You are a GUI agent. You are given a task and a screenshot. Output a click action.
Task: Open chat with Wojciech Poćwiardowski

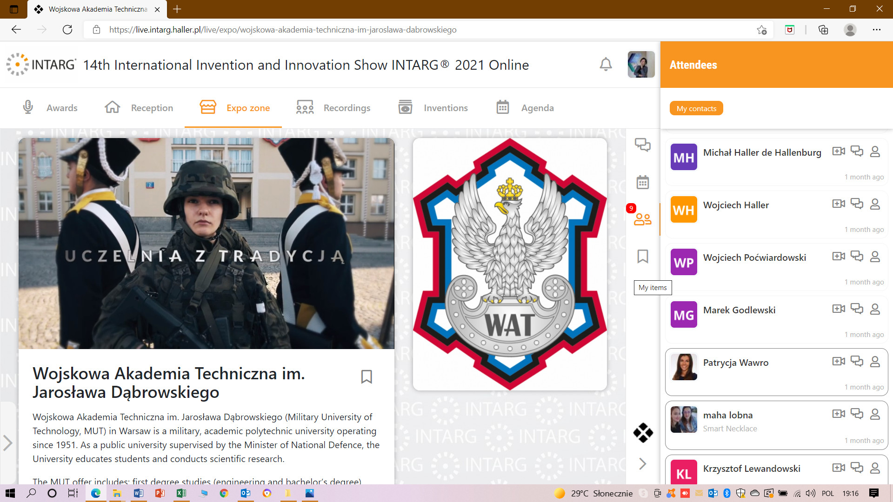[x=857, y=256]
